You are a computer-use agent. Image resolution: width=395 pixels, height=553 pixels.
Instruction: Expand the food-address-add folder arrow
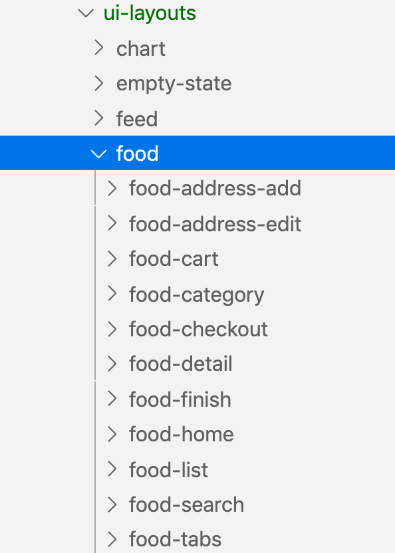pos(112,188)
